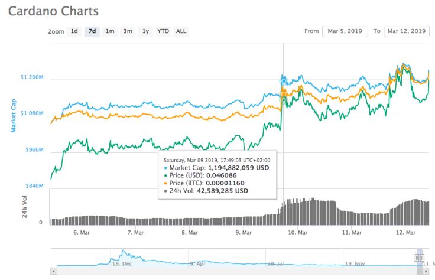435x280 pixels.
Task: Click the 11. Mar date label
Action: (352, 233)
